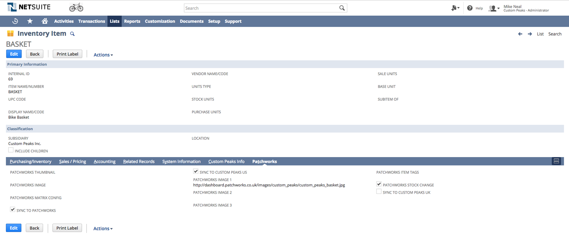Toggle Include Children checkbox

(x=11, y=150)
